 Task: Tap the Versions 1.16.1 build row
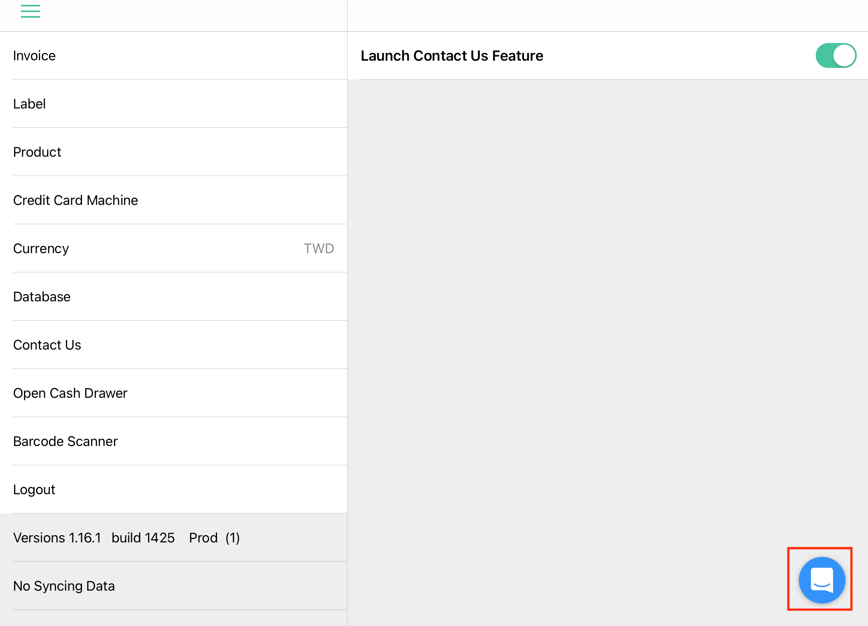pos(174,538)
